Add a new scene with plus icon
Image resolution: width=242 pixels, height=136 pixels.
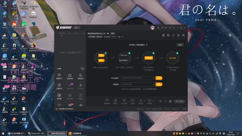(84, 34)
